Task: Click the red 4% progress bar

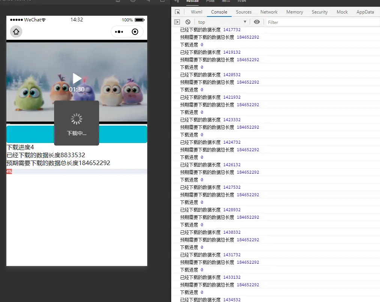Action: (x=9, y=171)
